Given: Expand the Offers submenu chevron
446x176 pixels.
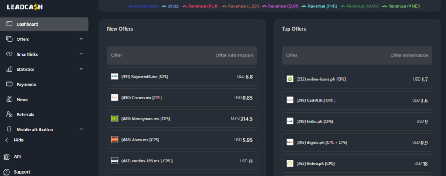Looking at the screenshot, I should [81, 39].
